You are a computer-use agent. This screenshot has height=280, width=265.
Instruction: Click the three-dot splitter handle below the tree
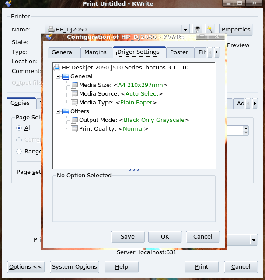coord(134,170)
